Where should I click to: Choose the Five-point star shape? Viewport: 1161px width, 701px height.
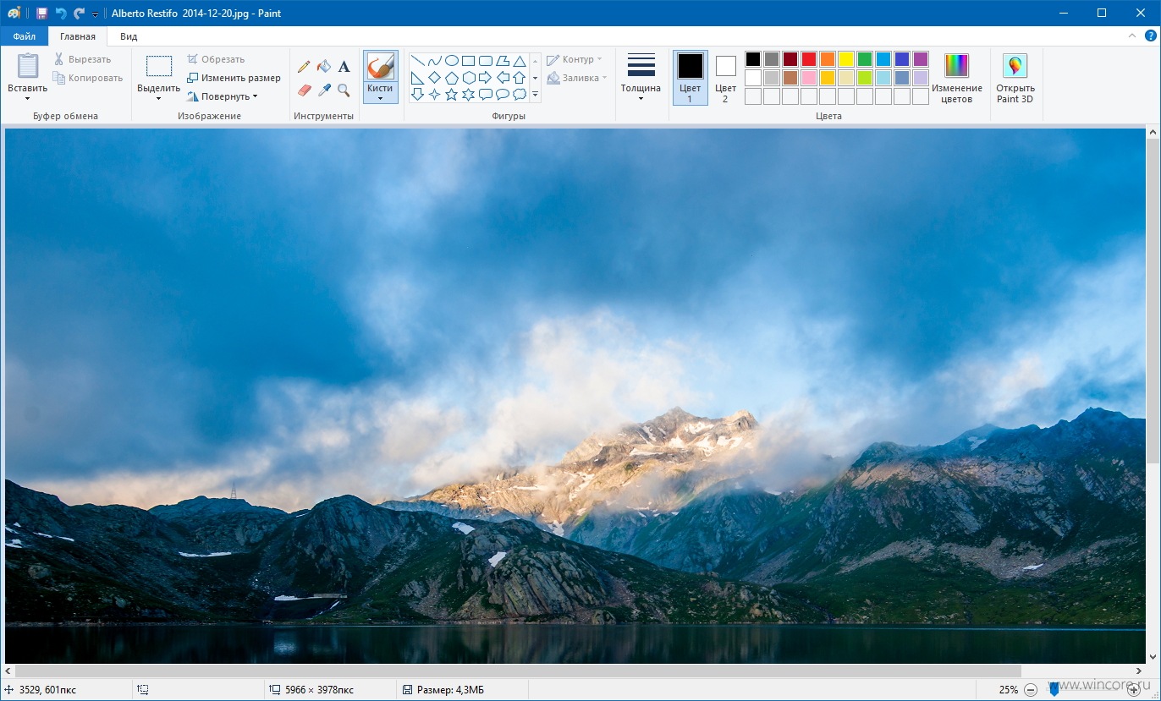tap(452, 95)
